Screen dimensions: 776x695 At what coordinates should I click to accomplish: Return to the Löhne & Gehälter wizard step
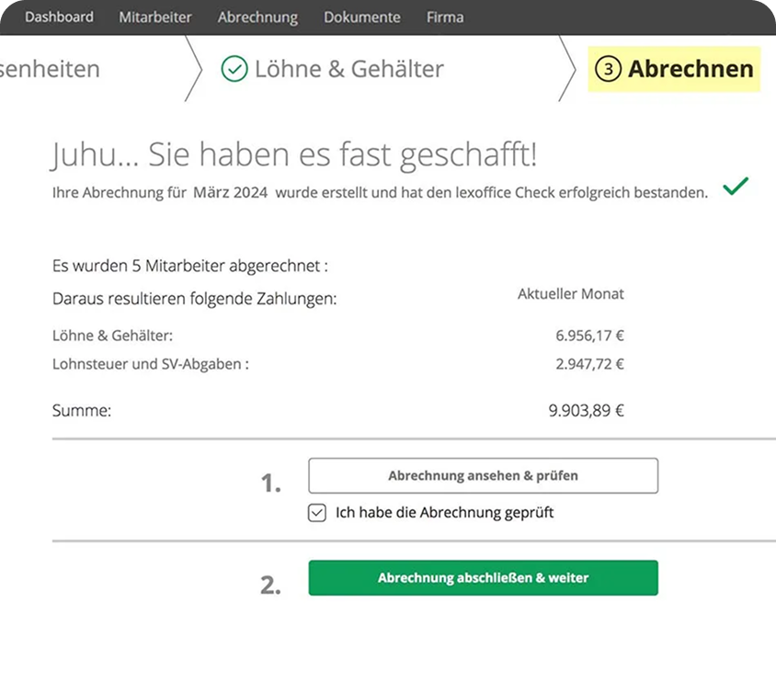pyautogui.click(x=348, y=69)
